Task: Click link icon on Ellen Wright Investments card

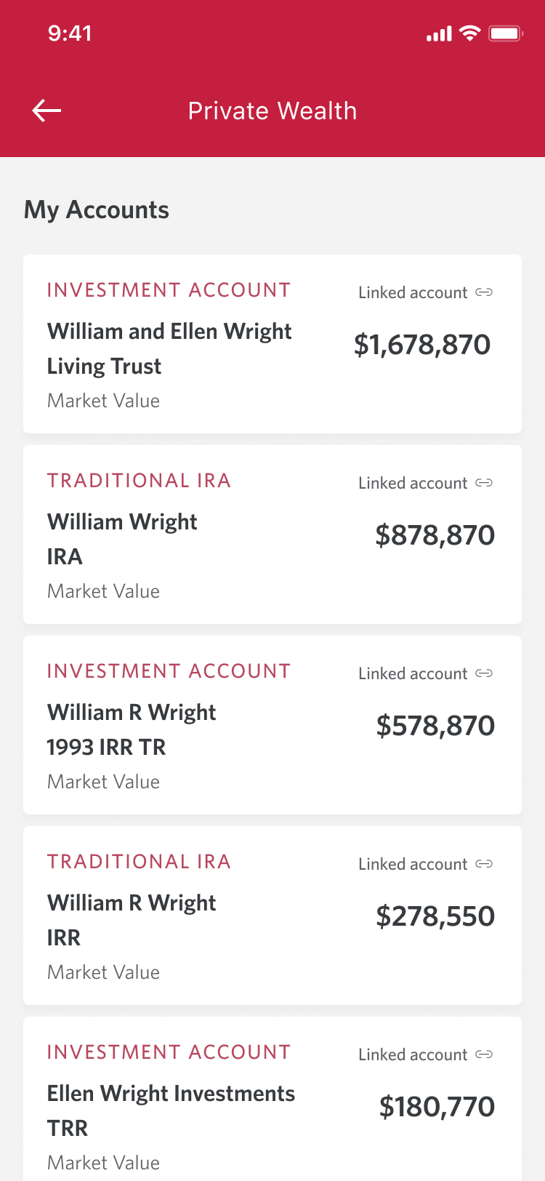Action: (x=484, y=1054)
